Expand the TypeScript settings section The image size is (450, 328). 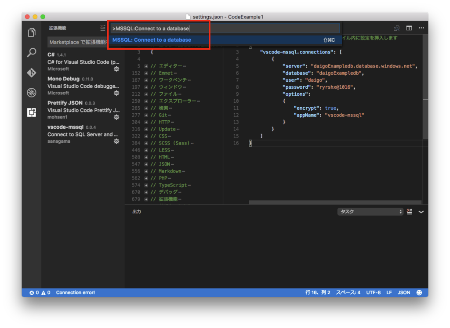[x=146, y=185]
